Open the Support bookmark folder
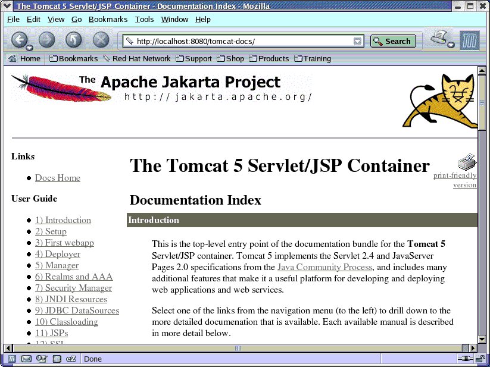This screenshot has height=367, width=490. click(193, 59)
